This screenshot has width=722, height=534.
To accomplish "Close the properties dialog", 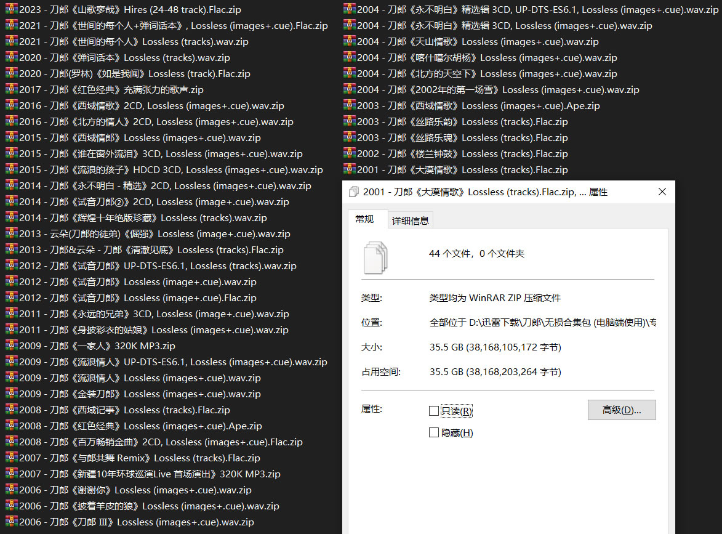I will [662, 192].
